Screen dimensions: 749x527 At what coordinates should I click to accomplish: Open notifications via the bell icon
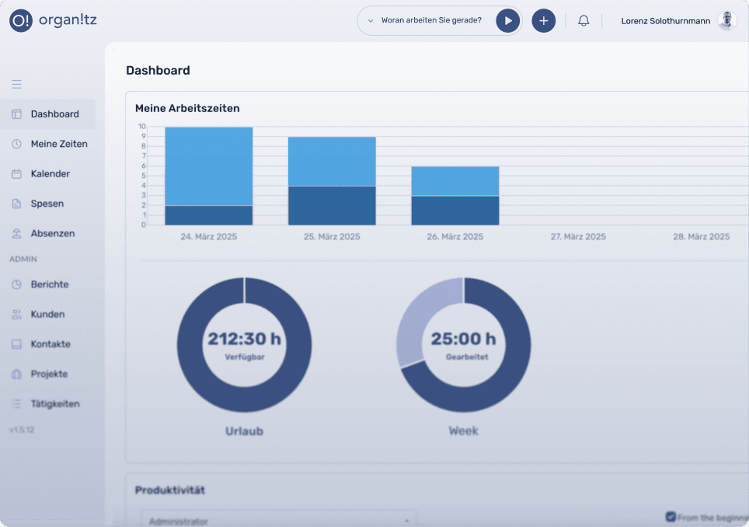click(584, 21)
